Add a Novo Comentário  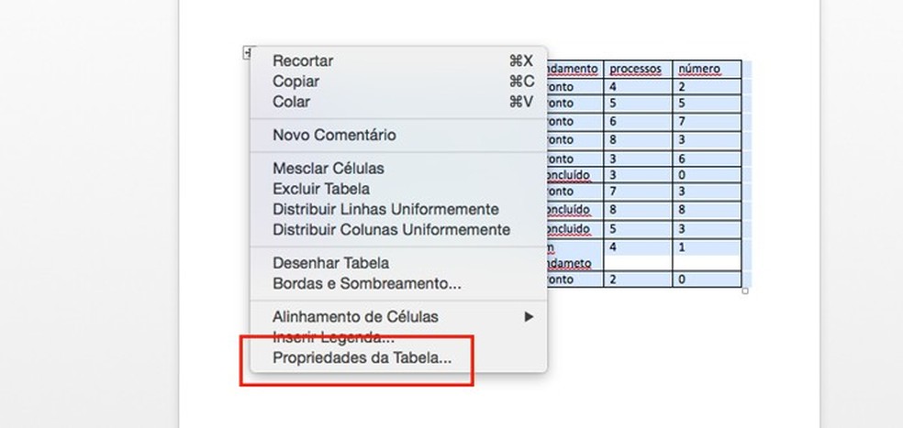[x=334, y=135]
